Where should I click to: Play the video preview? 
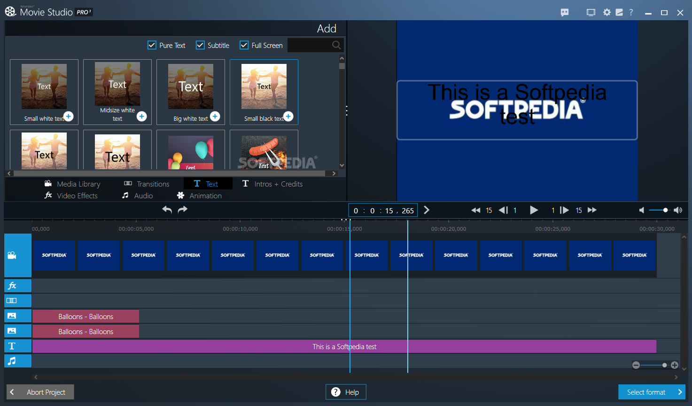coord(534,210)
